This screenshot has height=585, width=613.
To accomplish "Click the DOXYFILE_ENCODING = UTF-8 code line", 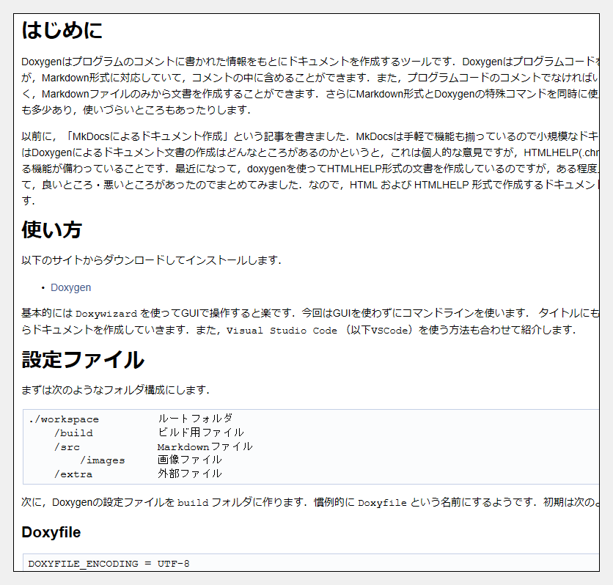I will tap(109, 564).
